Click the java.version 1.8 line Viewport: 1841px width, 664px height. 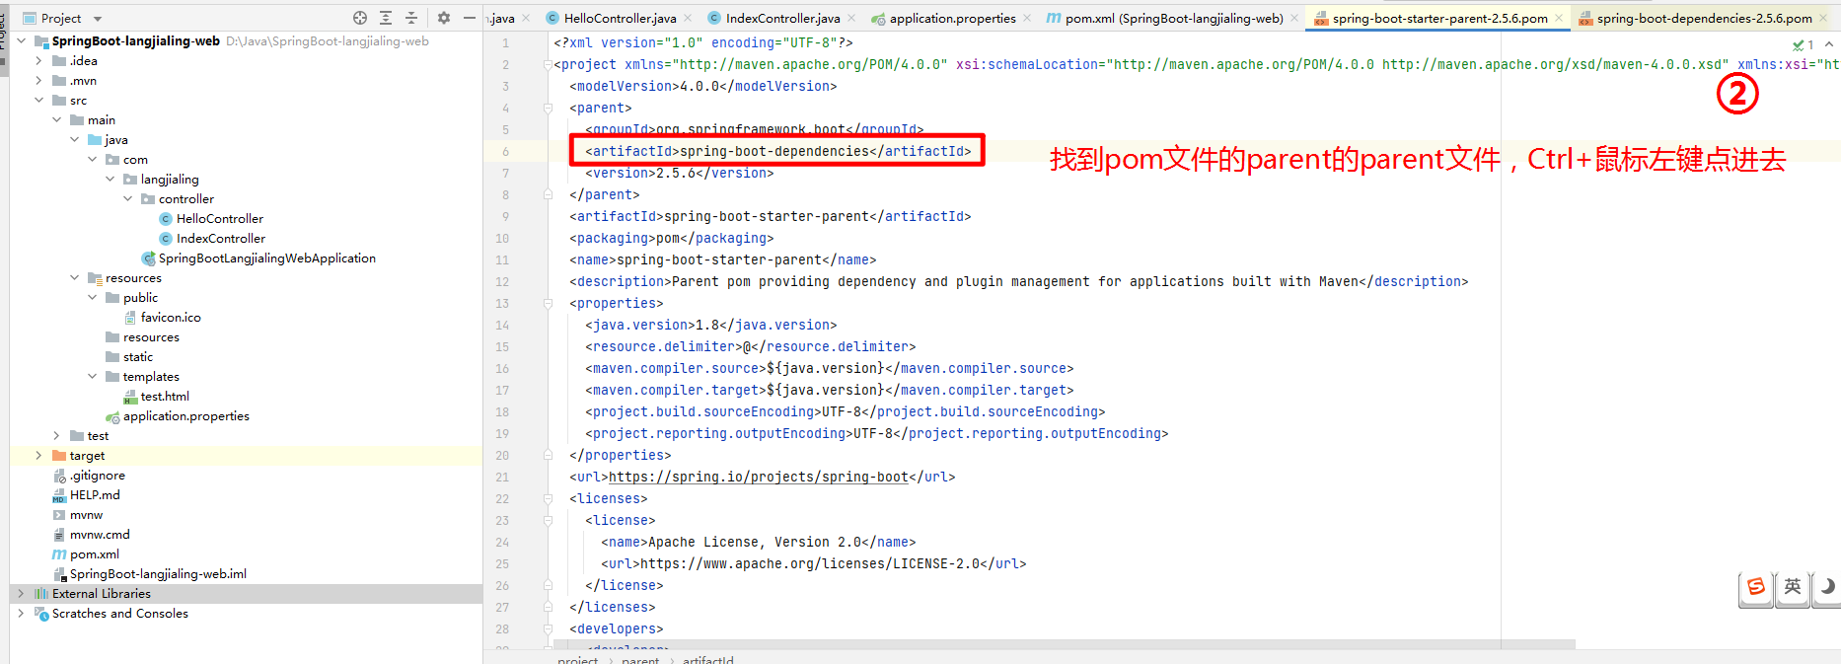[x=710, y=326]
